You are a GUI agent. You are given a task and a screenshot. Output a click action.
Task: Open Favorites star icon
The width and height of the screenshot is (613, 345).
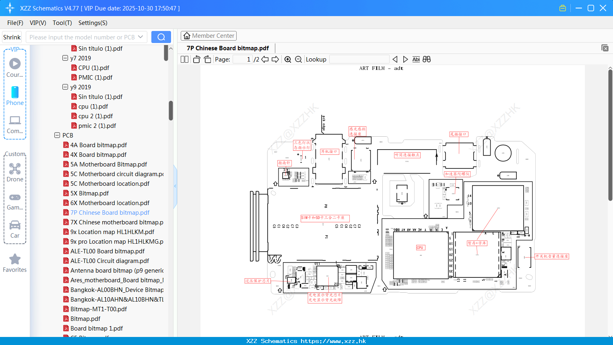(15, 259)
